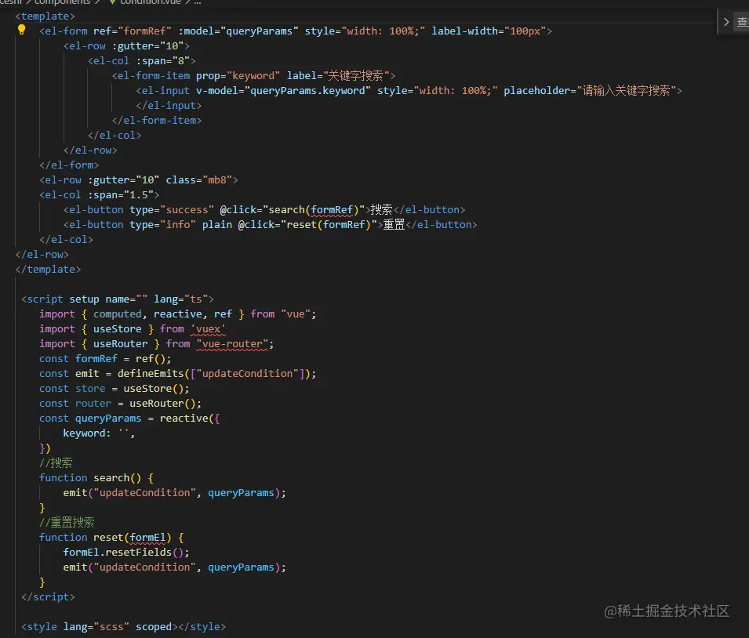Click the closing </el-form> tag

[69, 165]
